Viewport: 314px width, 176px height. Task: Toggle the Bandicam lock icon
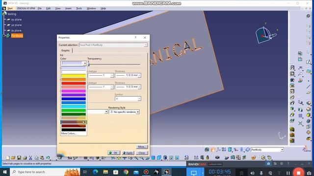click(x=268, y=164)
